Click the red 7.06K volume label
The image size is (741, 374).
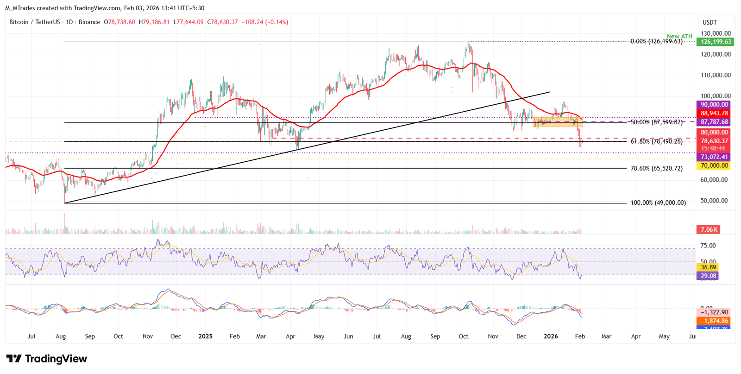point(709,229)
